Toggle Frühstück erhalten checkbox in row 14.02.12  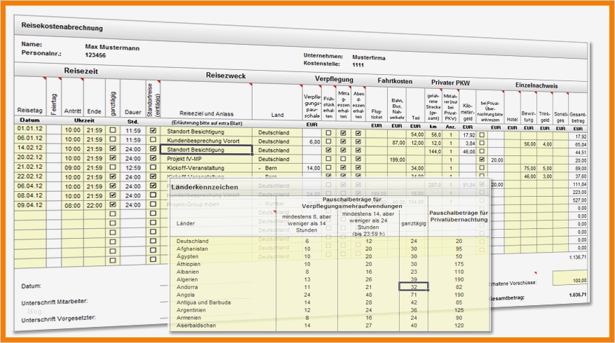click(329, 150)
